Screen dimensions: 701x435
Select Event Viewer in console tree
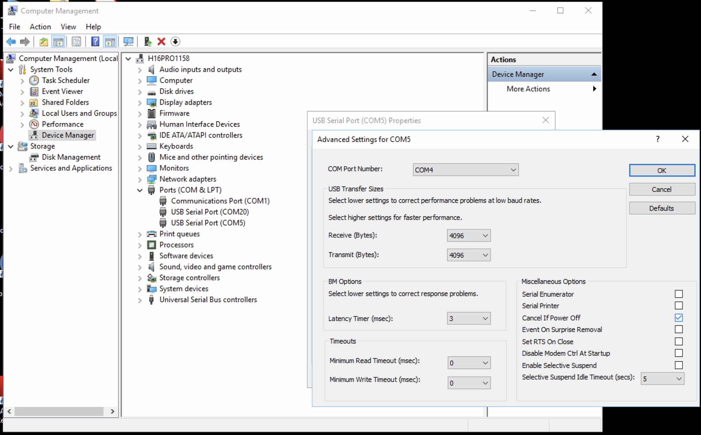click(62, 91)
